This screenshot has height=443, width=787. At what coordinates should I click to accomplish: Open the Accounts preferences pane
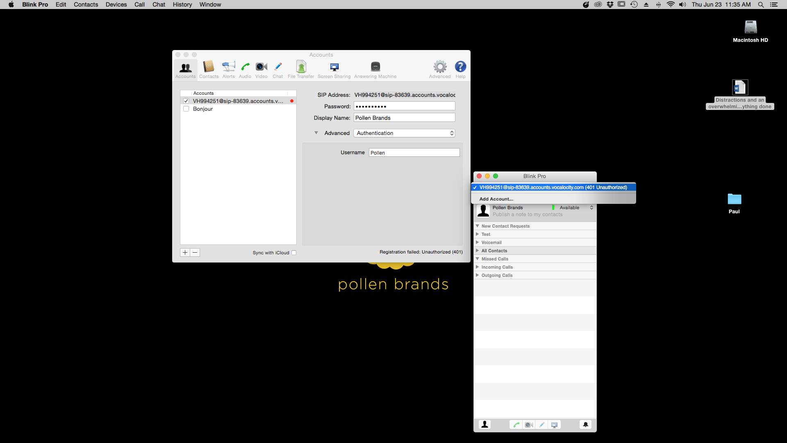(185, 69)
